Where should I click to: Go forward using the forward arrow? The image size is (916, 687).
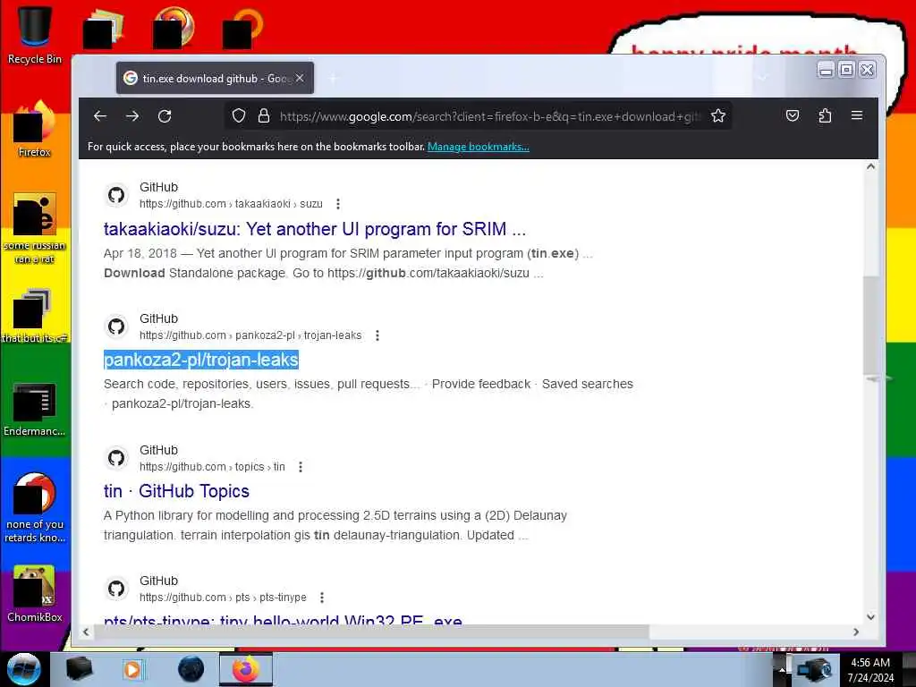pos(132,116)
